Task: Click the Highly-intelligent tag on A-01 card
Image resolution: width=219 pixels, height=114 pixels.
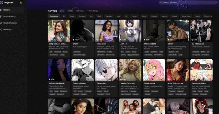Action: coord(133,55)
